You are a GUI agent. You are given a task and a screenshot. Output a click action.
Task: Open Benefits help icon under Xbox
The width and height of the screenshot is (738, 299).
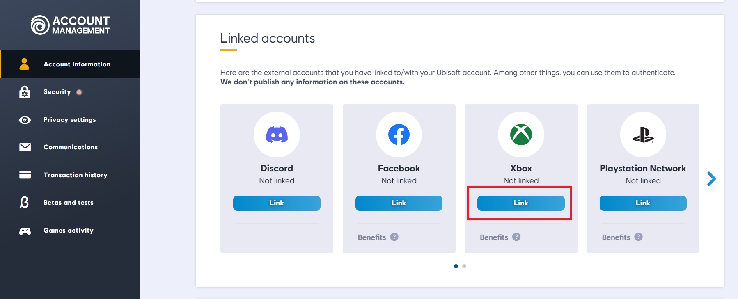click(x=516, y=237)
